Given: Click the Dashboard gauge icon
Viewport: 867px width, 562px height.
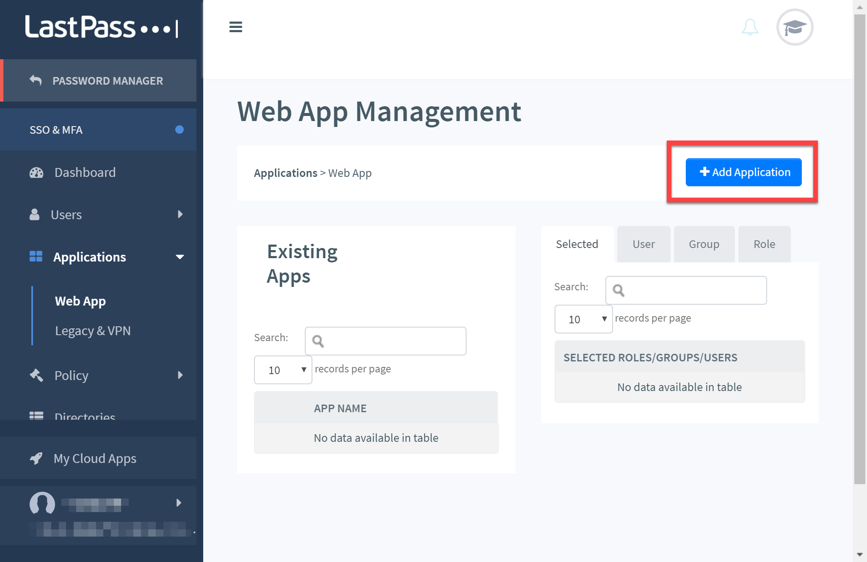Looking at the screenshot, I should point(36,172).
